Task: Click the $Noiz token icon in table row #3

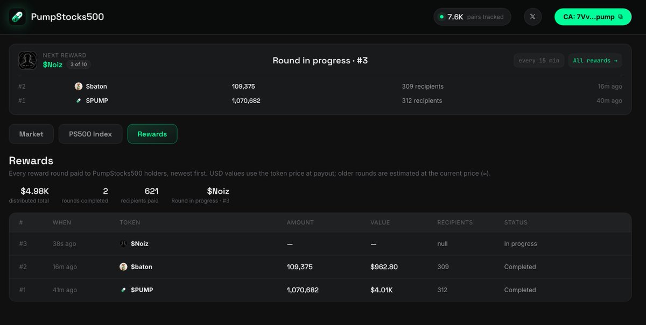Action: pyautogui.click(x=123, y=243)
